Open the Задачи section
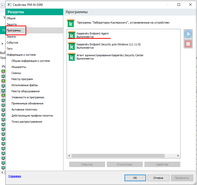Viewport: 197px width, 185px height. coord(11,36)
